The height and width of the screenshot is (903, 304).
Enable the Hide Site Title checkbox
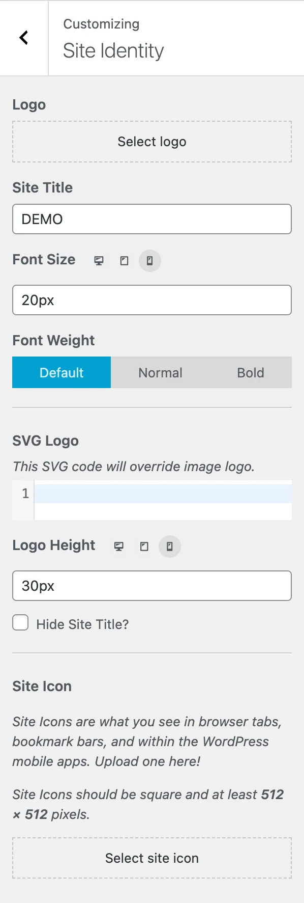coord(20,622)
